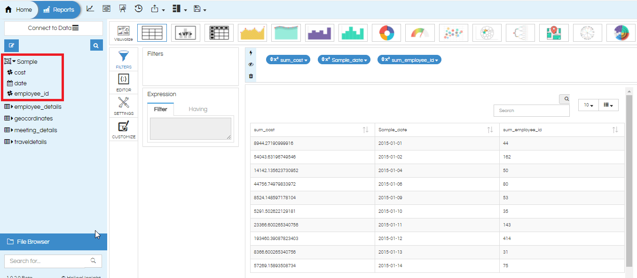This screenshot has height=278, width=637.
Task: Open the rows-per-page 10 dropdown
Action: [x=588, y=105]
